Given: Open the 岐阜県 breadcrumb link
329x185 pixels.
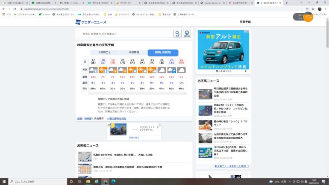Looking at the screenshot, I should pyautogui.click(x=88, y=118).
